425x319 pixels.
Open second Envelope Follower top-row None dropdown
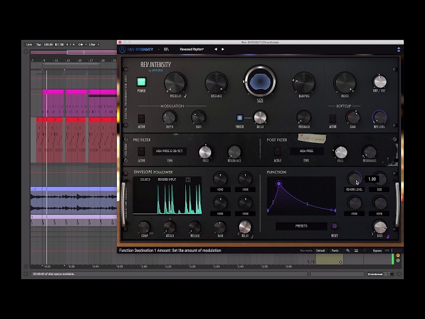(245, 189)
